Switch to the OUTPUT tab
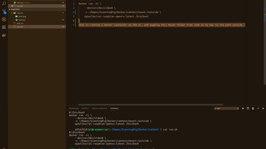Image resolution: width=266 pixels, height=149 pixels. (85, 108)
